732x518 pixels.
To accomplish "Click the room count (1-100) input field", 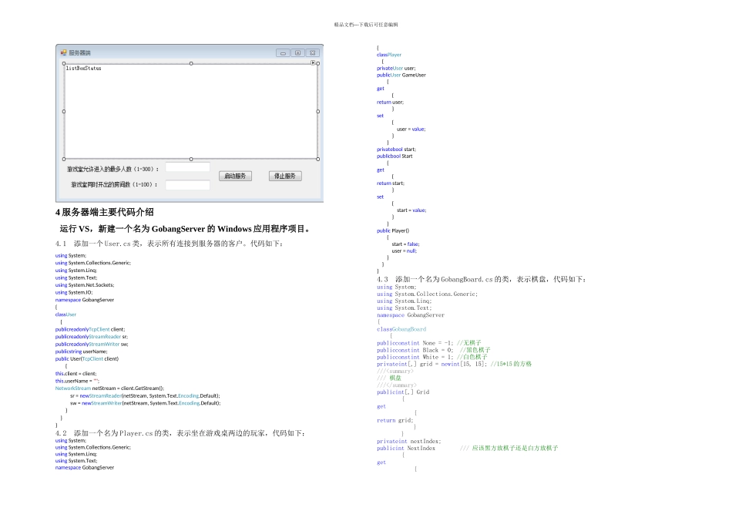I will (x=187, y=185).
